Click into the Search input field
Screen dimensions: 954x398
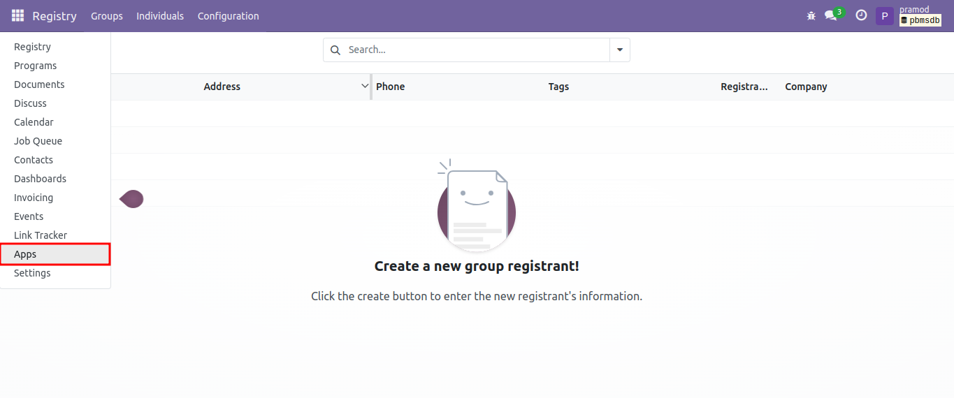475,50
